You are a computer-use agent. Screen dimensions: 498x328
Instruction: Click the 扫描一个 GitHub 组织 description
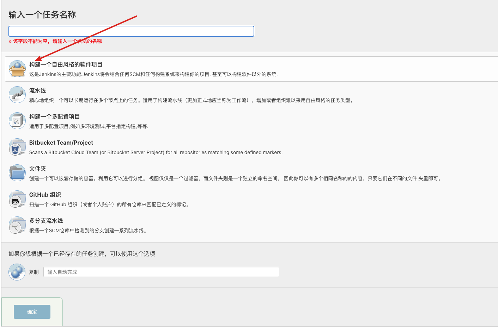point(110,204)
